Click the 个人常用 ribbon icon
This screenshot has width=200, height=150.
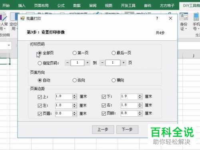tap(4, 22)
